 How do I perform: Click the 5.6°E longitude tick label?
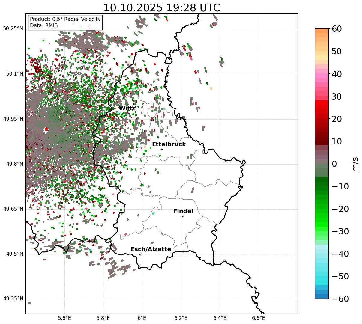click(64, 318)
